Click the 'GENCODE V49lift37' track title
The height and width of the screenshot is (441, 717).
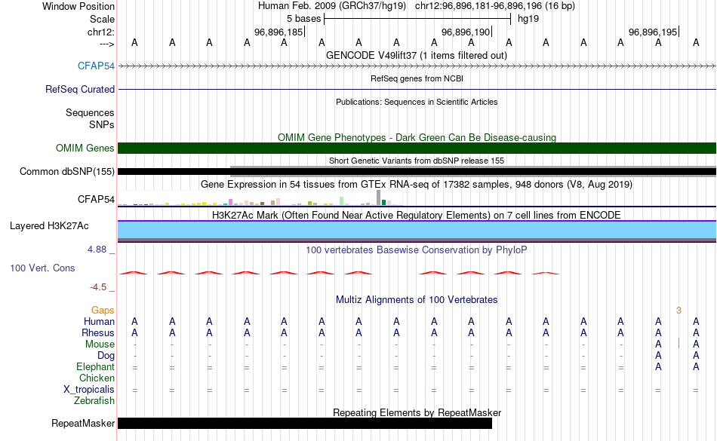pyautogui.click(x=417, y=56)
